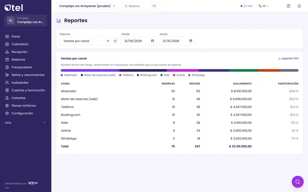Open the help question mark icon

(x=288, y=6)
